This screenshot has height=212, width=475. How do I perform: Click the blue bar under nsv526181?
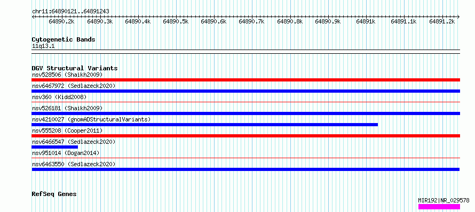[246, 113]
